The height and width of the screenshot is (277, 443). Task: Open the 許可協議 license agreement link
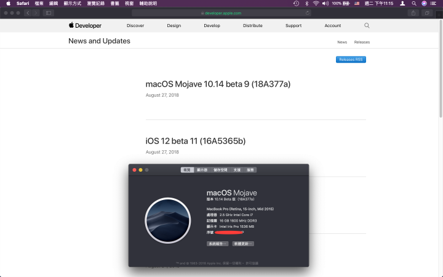252,263
